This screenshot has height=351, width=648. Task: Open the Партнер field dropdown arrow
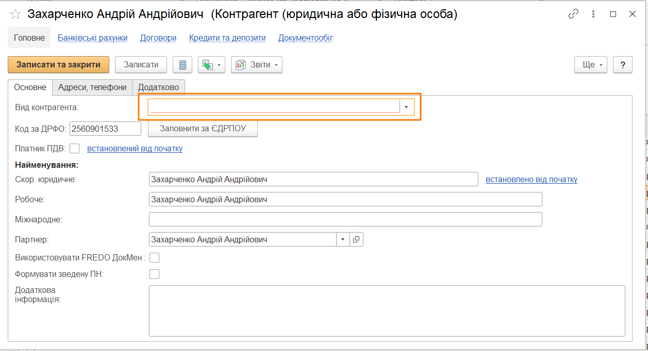(x=343, y=239)
